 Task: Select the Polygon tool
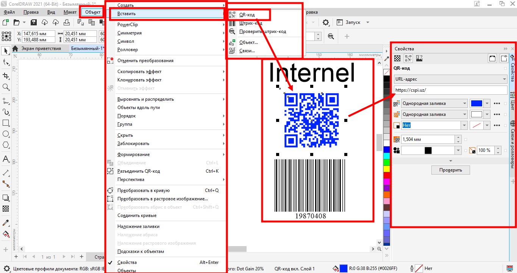(6, 145)
